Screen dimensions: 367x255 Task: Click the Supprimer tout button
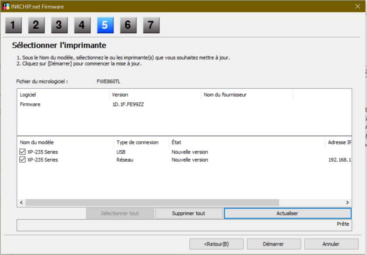coord(189,213)
